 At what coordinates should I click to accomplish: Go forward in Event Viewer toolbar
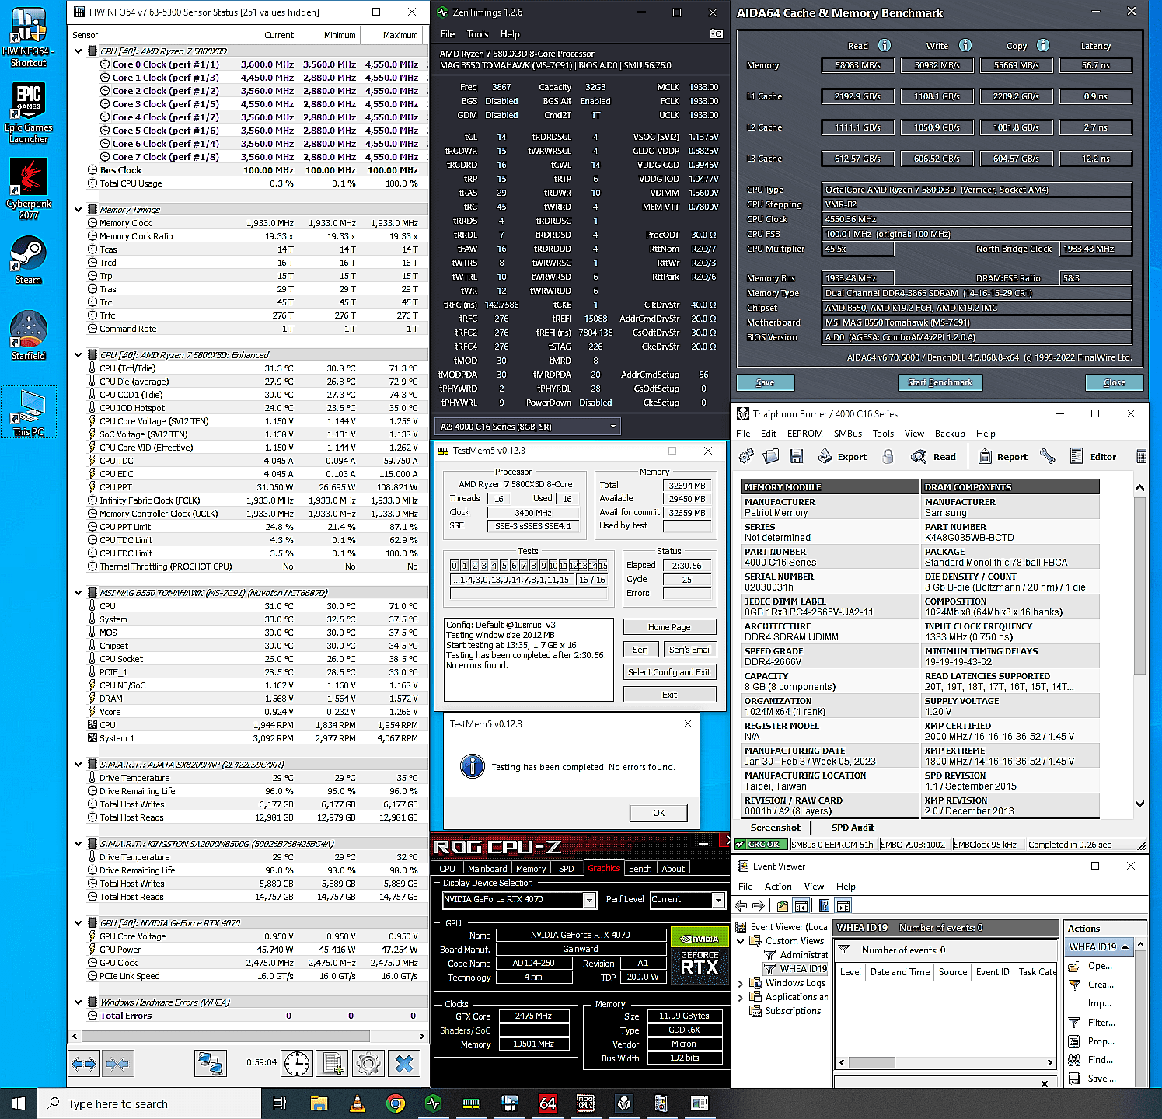pyautogui.click(x=759, y=905)
